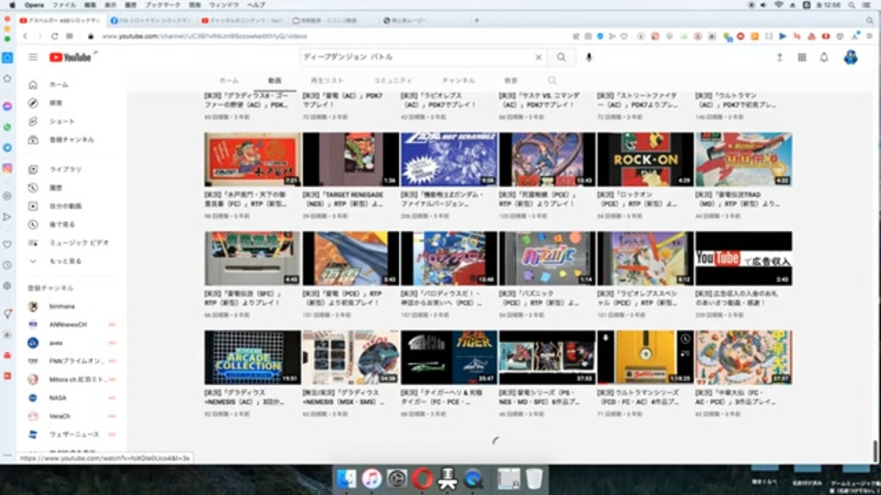Click the address bar URL
Viewport: 881px width, 495px height.
point(205,36)
